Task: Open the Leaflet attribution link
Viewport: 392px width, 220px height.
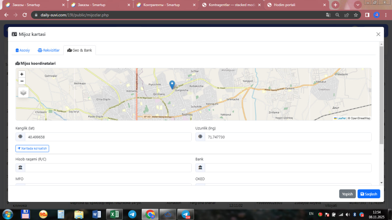Action: click(341, 118)
